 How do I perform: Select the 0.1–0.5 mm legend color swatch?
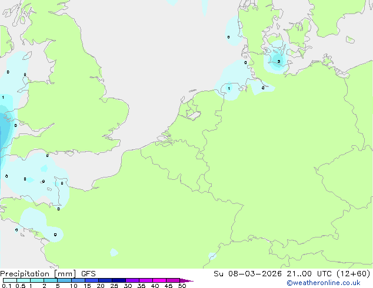(x=10, y=280)
